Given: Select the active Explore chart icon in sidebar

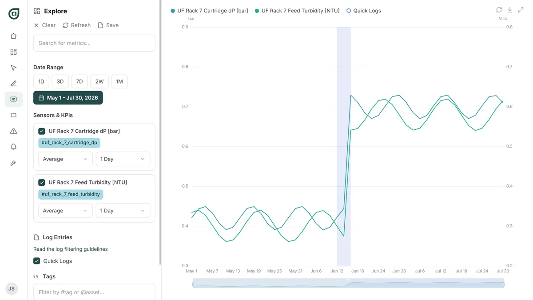Looking at the screenshot, I should coord(14,99).
